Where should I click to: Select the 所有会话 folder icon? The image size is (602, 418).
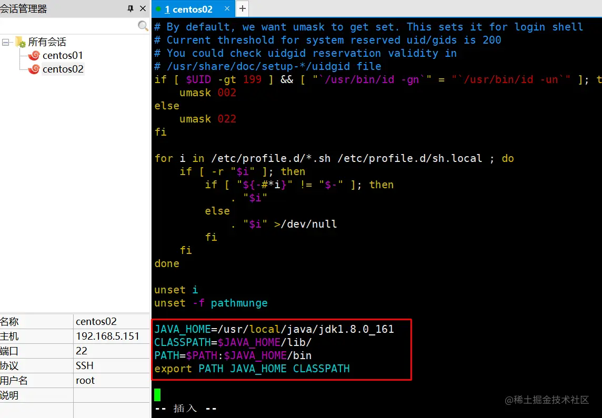pyautogui.click(x=21, y=42)
